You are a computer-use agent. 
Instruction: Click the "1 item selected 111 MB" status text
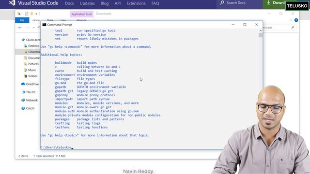tap(49, 156)
